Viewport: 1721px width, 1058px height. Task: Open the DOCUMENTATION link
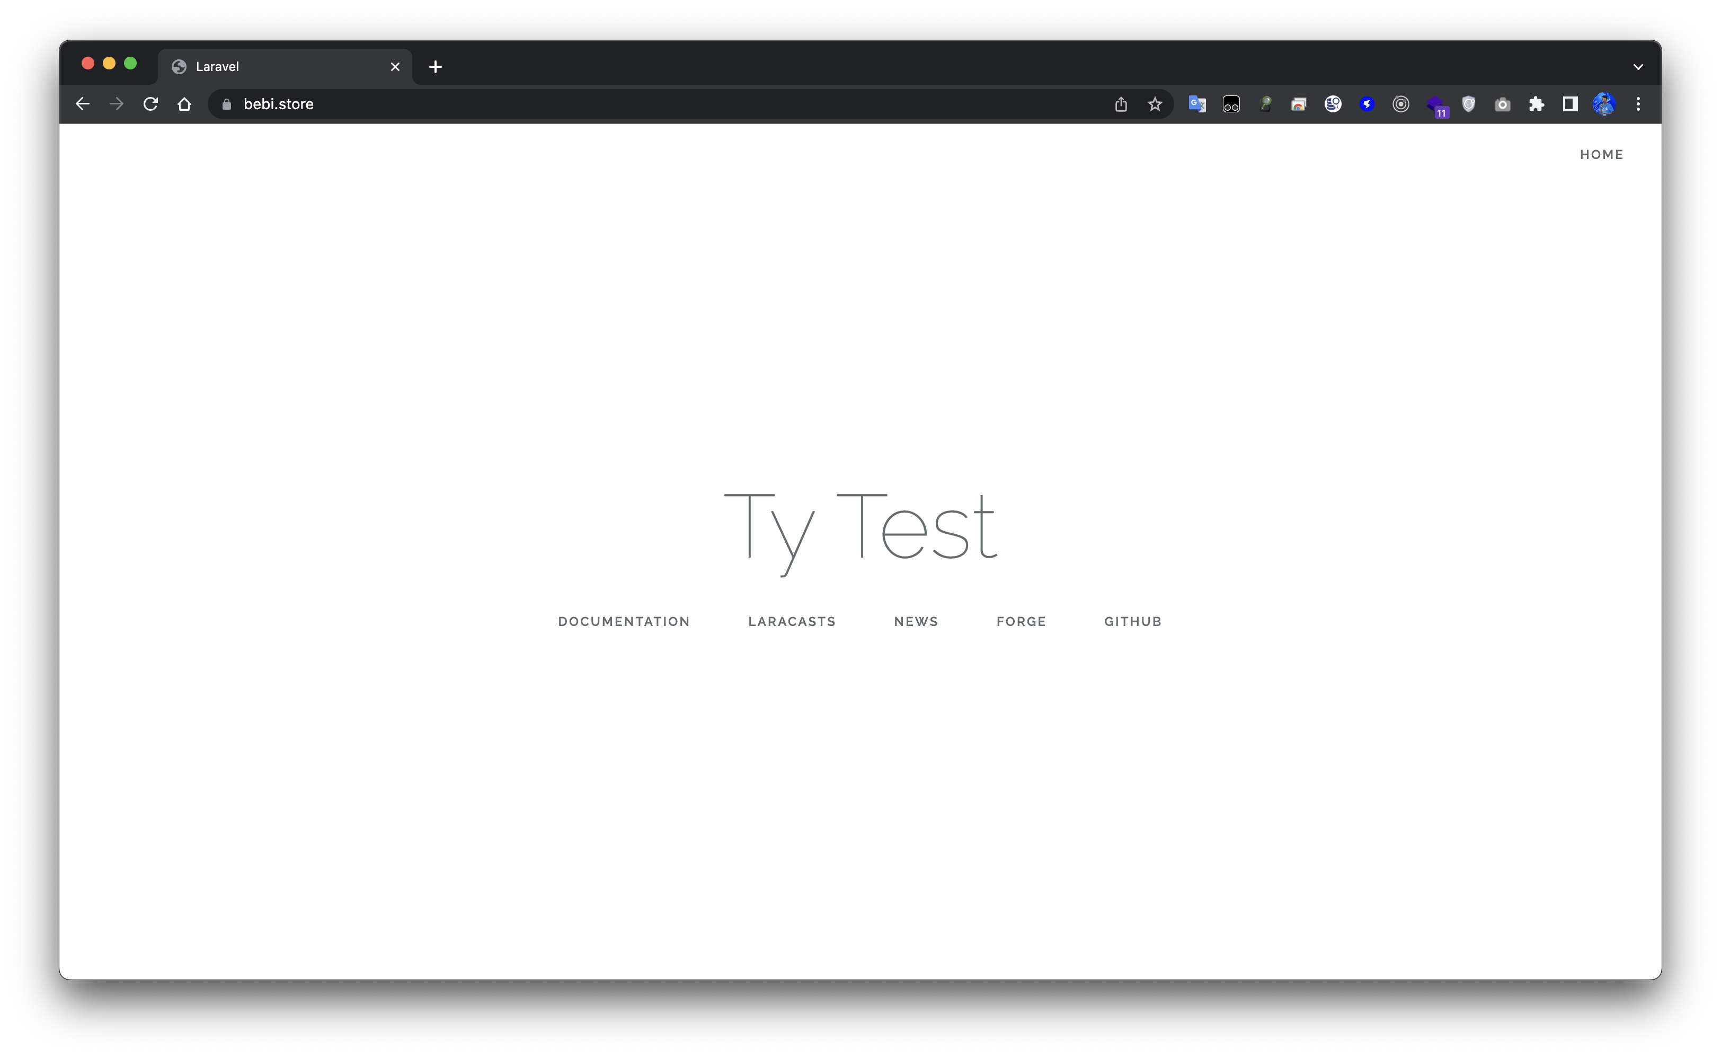click(x=624, y=621)
